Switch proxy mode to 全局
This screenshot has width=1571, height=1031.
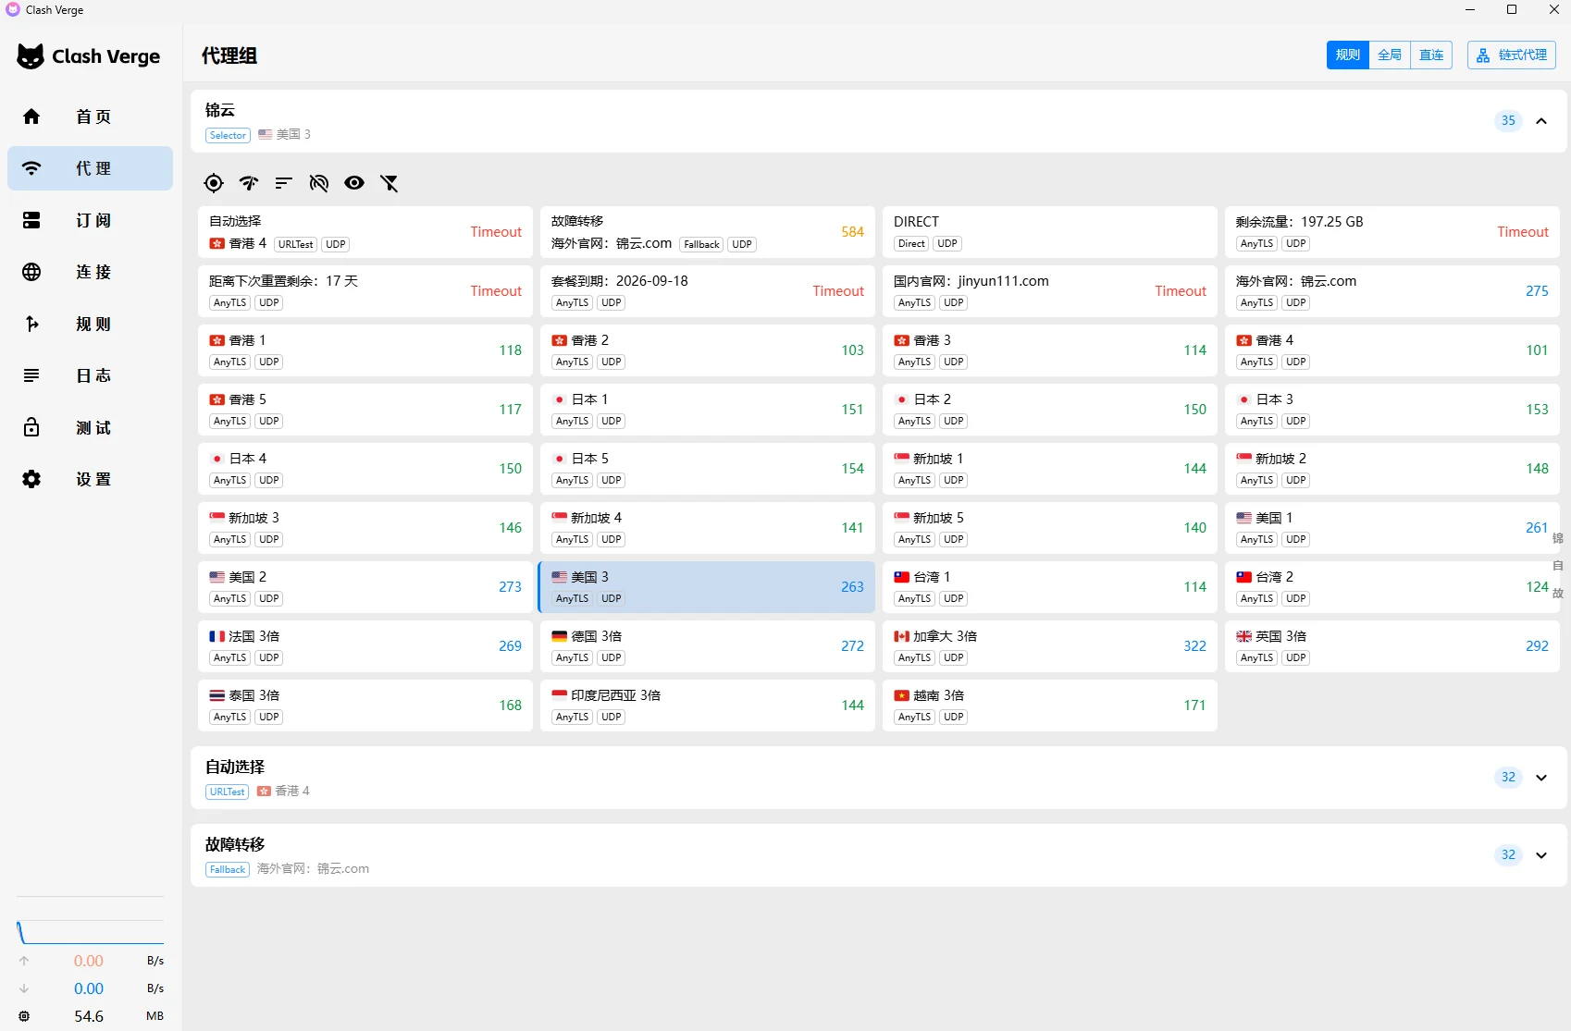1390,55
